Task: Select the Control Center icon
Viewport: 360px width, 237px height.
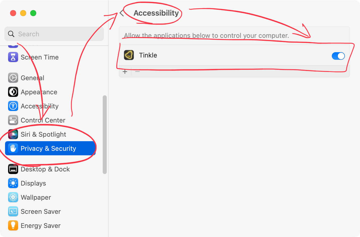Action: [x=13, y=120]
